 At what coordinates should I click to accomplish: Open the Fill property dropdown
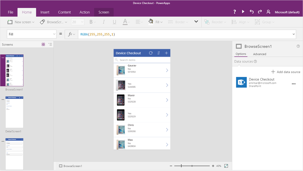pyautogui.click(x=32, y=34)
